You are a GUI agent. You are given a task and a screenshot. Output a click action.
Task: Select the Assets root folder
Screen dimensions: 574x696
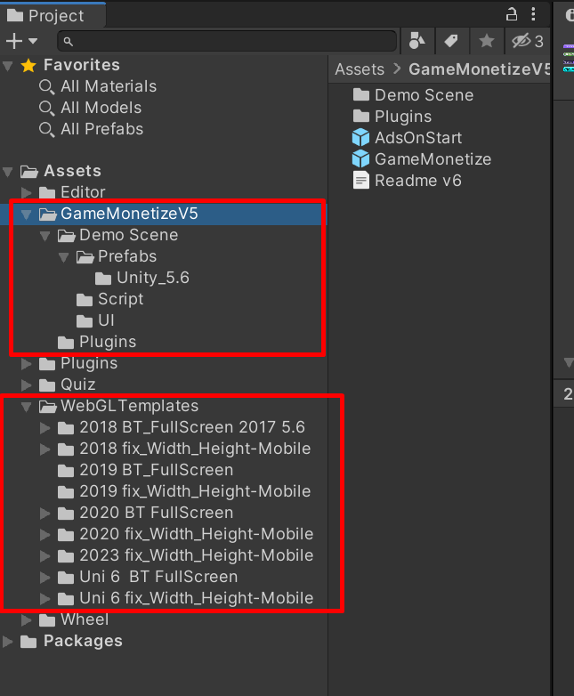click(61, 172)
